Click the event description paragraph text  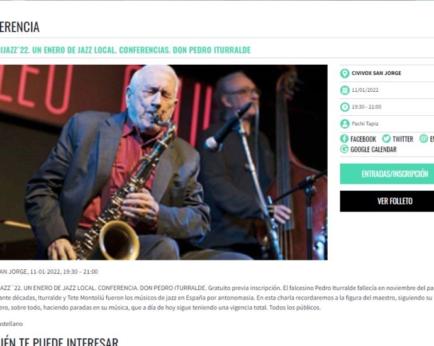pyautogui.click(x=217, y=298)
